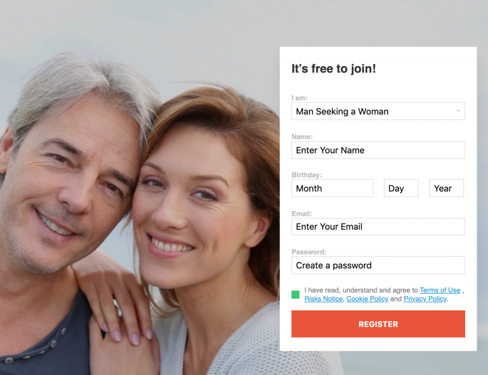Click the 'Password:' field label
The height and width of the screenshot is (375, 488).
309,252
